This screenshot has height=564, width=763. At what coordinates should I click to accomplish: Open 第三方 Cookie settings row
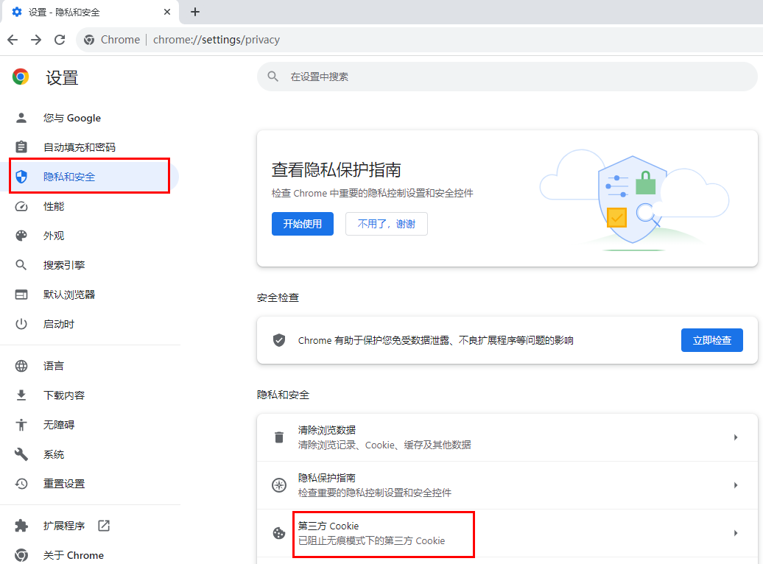click(x=507, y=533)
